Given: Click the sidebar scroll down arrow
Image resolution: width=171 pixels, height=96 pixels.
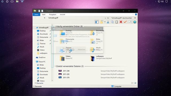Looking at the screenshot, I should (52, 81).
